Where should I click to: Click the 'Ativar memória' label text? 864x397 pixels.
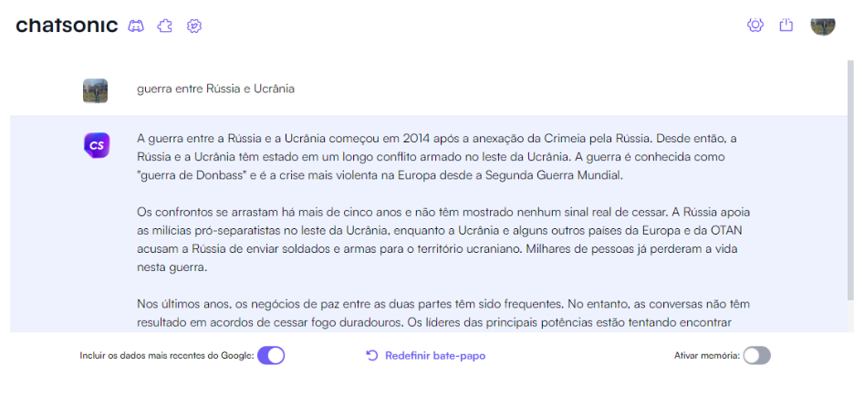coord(707,356)
